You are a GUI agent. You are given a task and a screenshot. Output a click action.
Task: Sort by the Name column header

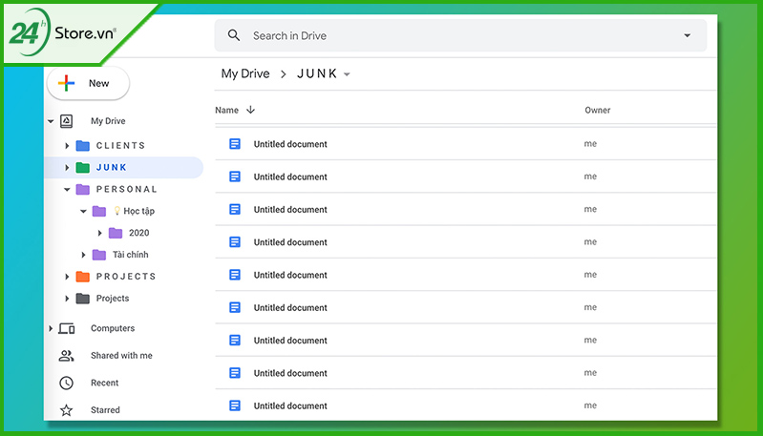[x=226, y=110]
